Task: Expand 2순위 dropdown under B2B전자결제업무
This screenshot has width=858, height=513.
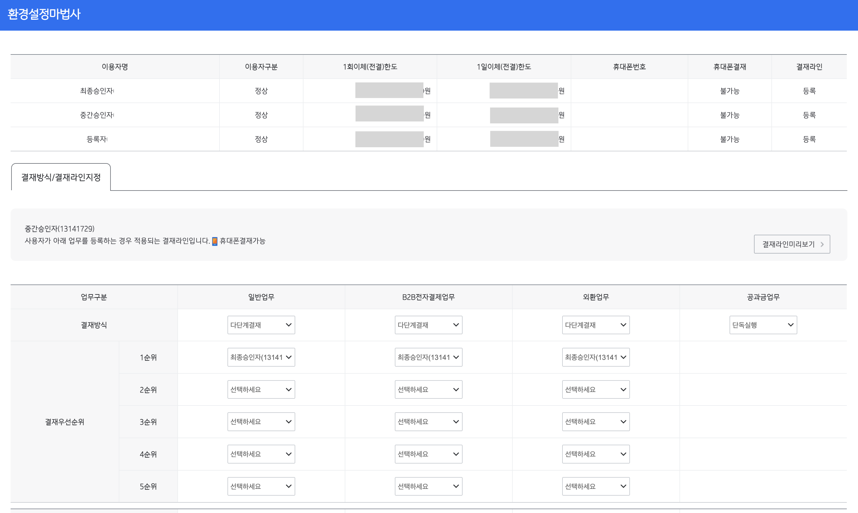Action: [428, 390]
